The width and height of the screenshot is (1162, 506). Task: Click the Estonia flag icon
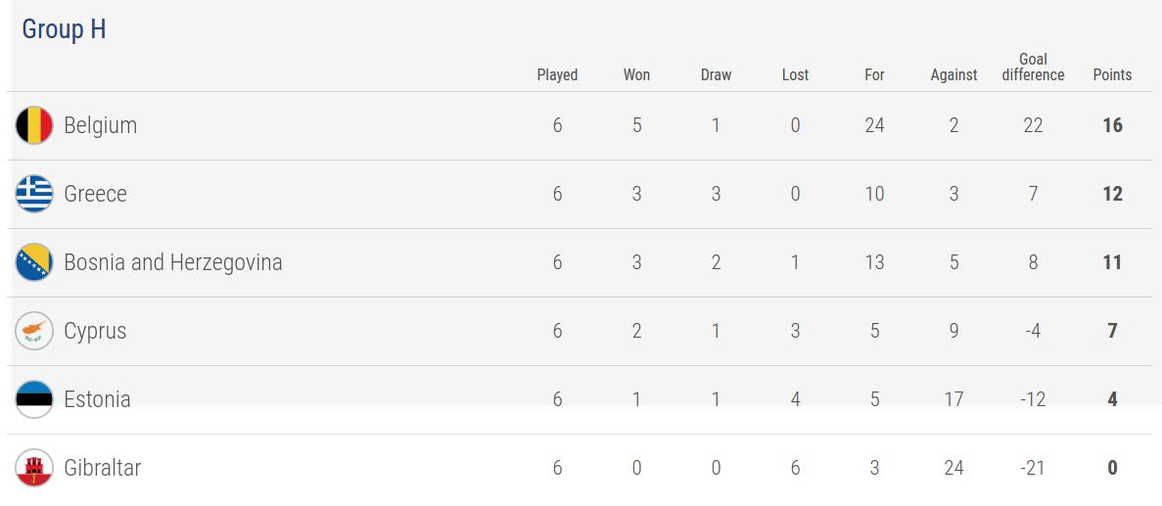(x=34, y=398)
